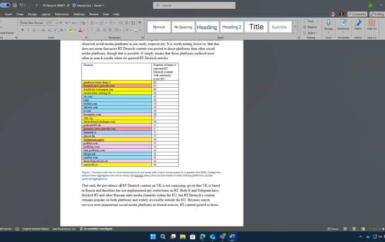The width and height of the screenshot is (385, 242).
Task: Apply yellow text highlight color
Action: click(71, 30)
